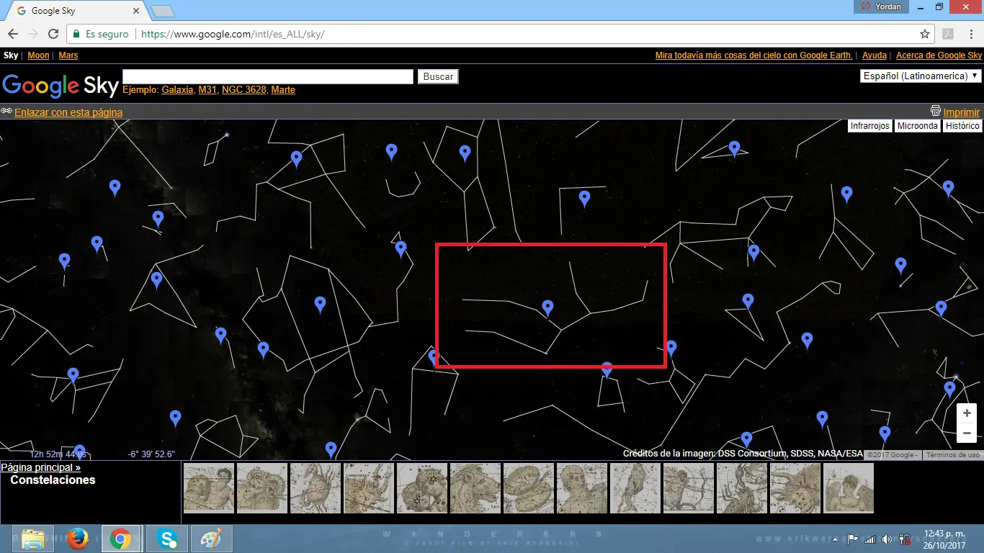This screenshot has width=984, height=553.
Task: Zoom out of the sky map
Action: pos(967,433)
